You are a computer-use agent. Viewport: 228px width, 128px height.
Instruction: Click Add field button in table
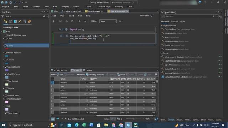(x=60, y=75)
